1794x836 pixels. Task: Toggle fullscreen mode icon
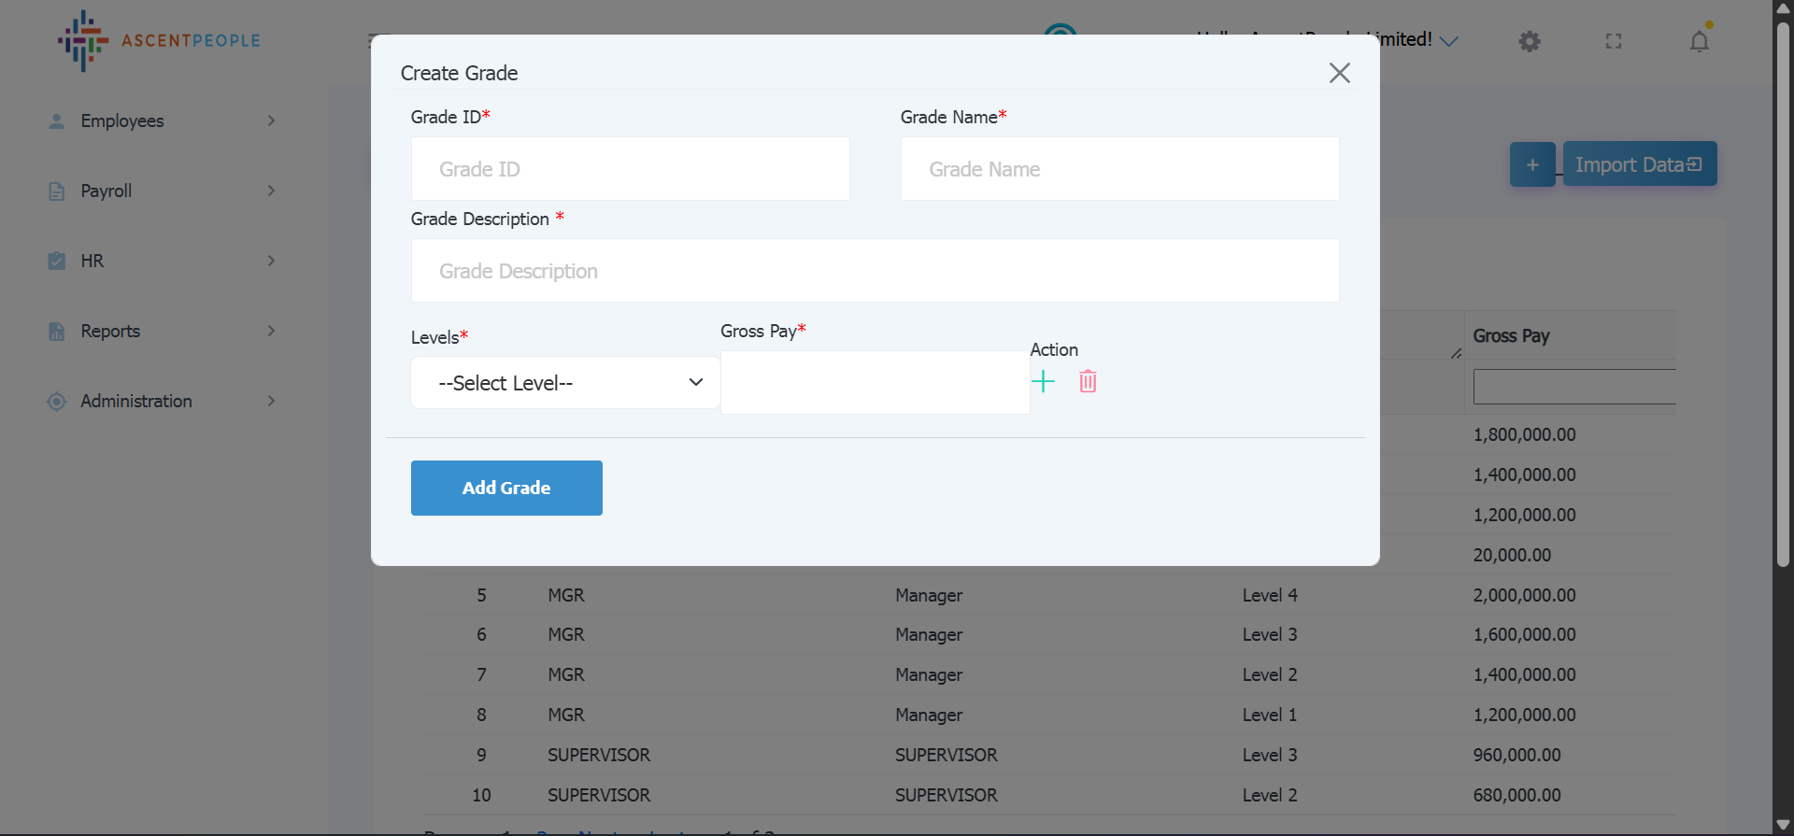pyautogui.click(x=1614, y=41)
